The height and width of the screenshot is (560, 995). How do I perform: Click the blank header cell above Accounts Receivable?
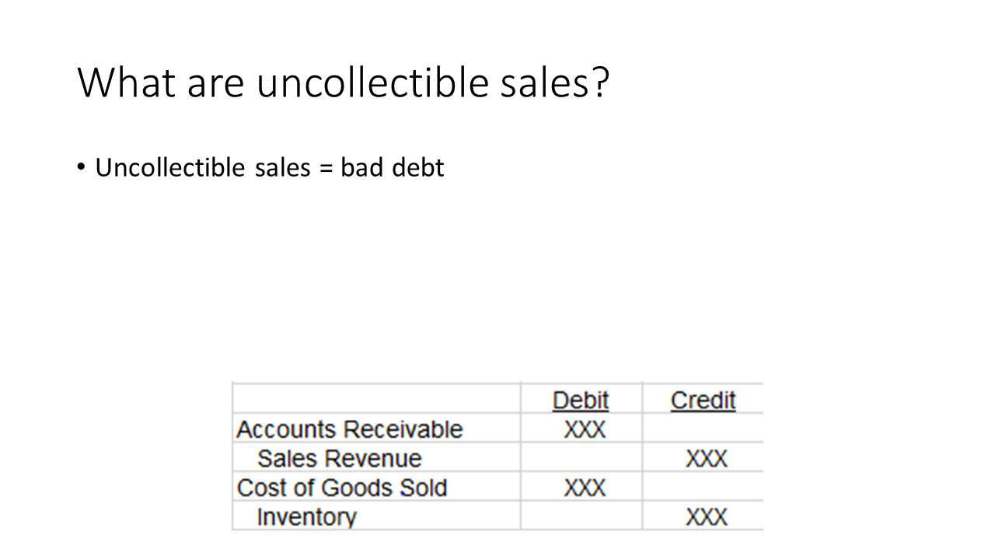tap(376, 398)
